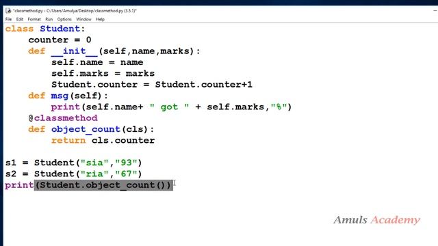438x246 pixels.
Task: Click the '"ria"' string in s2 line
Action: [94, 174]
